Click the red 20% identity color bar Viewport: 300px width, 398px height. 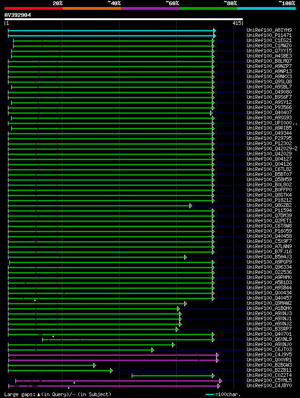tap(34, 8)
